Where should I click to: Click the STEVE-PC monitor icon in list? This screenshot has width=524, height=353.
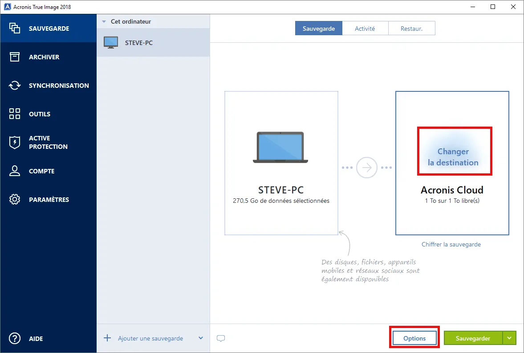[111, 42]
